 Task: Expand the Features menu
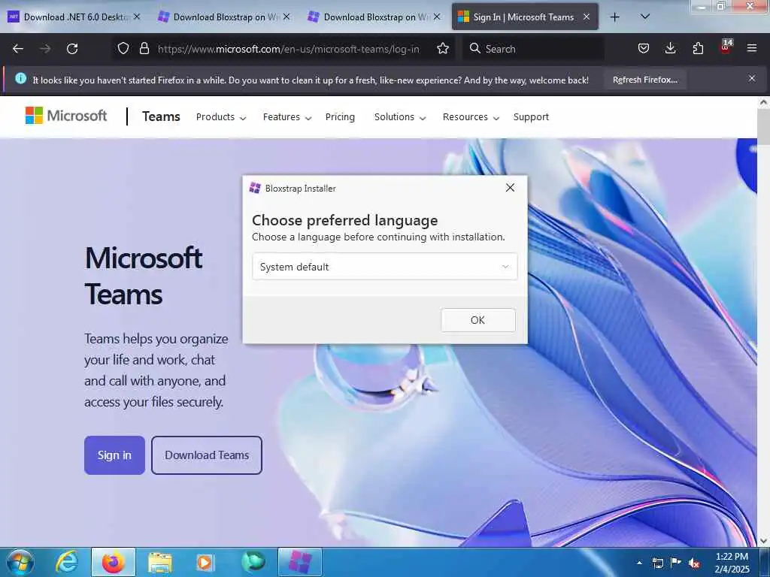pyautogui.click(x=287, y=117)
